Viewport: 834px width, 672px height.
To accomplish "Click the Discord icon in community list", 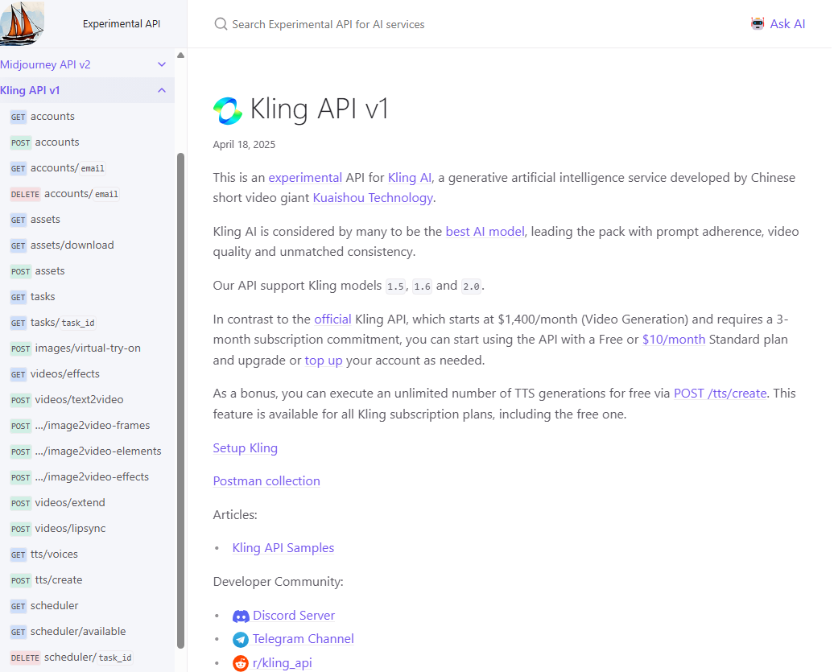I will 241,616.
